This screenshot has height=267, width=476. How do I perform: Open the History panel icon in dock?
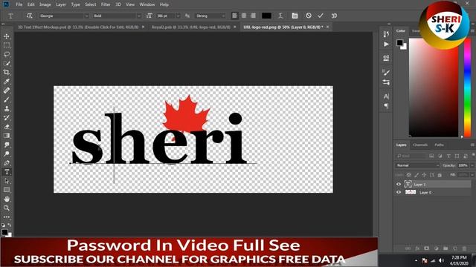386,34
